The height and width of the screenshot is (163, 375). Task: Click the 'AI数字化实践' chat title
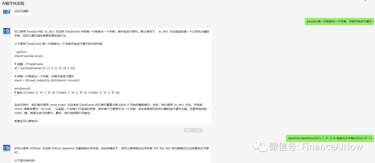click(x=13, y=3)
